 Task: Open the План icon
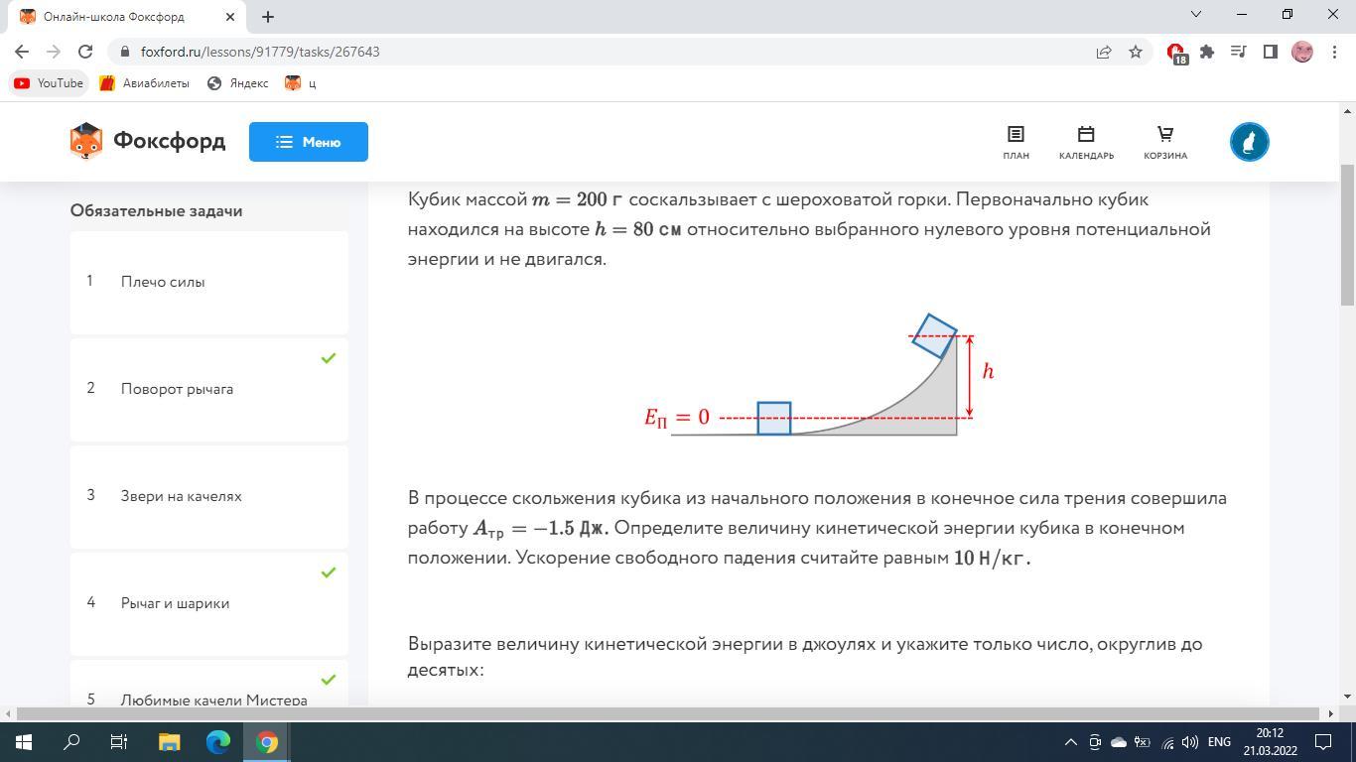(x=1016, y=142)
